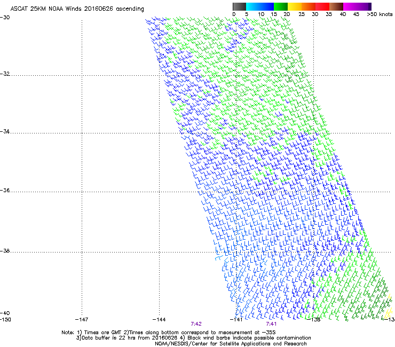Click the 'Data buffer is 22 hrs' note
395x347 pixels.
[193, 338]
